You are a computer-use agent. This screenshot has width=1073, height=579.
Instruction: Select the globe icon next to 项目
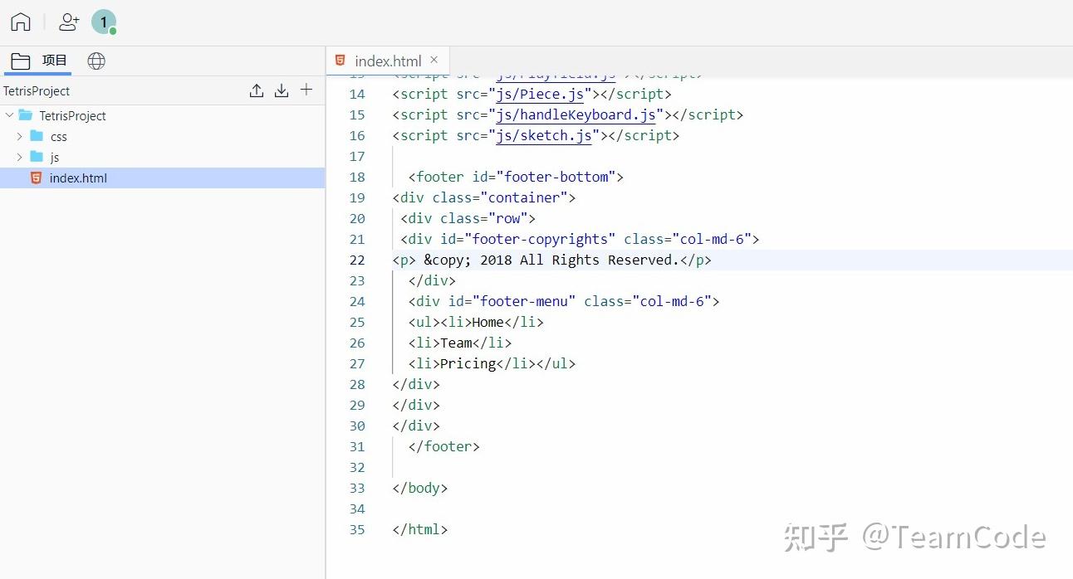coord(96,61)
